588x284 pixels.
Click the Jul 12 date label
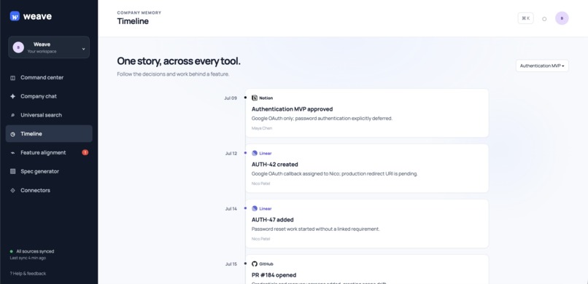(231, 154)
